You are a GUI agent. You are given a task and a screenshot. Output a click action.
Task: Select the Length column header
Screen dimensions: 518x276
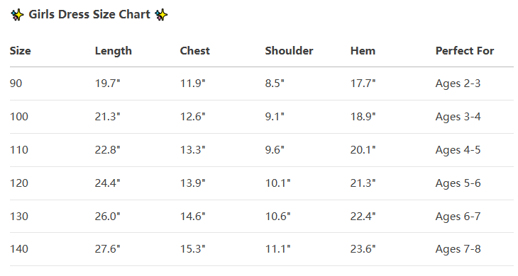(114, 51)
